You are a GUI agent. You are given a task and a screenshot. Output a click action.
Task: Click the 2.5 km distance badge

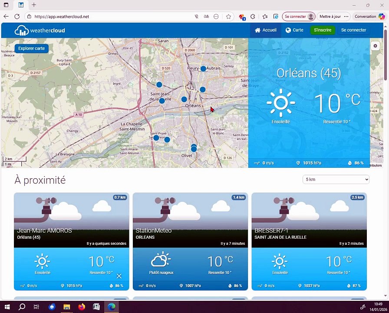tap(357, 197)
